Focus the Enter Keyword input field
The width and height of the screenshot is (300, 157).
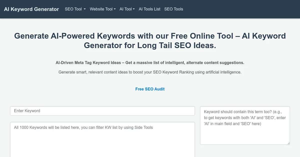point(102,111)
